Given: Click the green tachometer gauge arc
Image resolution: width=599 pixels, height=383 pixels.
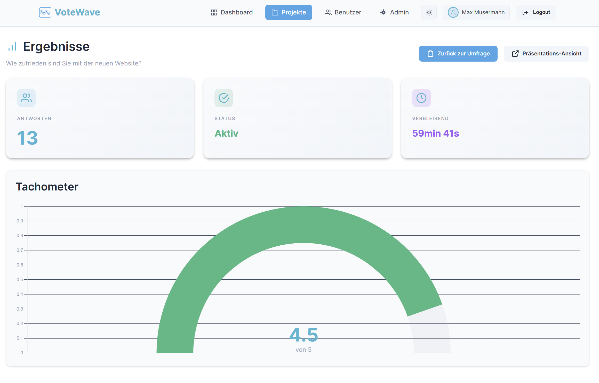Looking at the screenshot, I should tap(303, 224).
